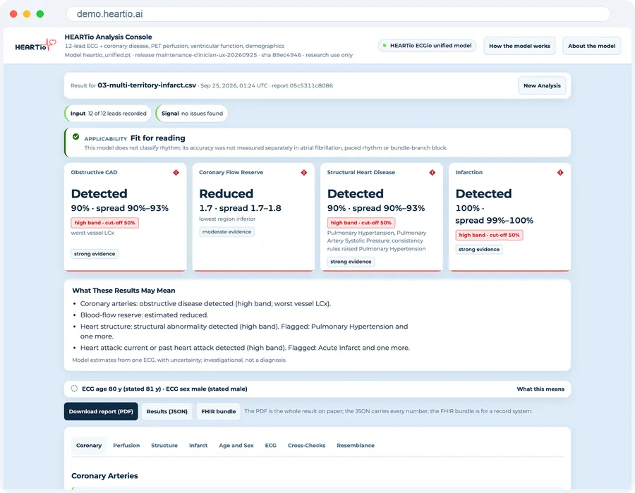Click the Input 12 of 12 leads recorded pill
This screenshot has width=635, height=493.
tap(108, 114)
